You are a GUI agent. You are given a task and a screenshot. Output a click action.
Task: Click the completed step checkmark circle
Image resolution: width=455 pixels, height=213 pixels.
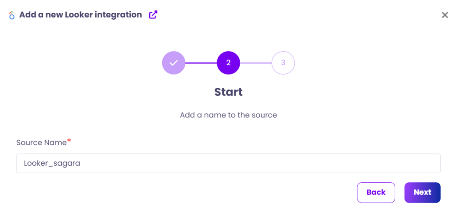click(173, 62)
